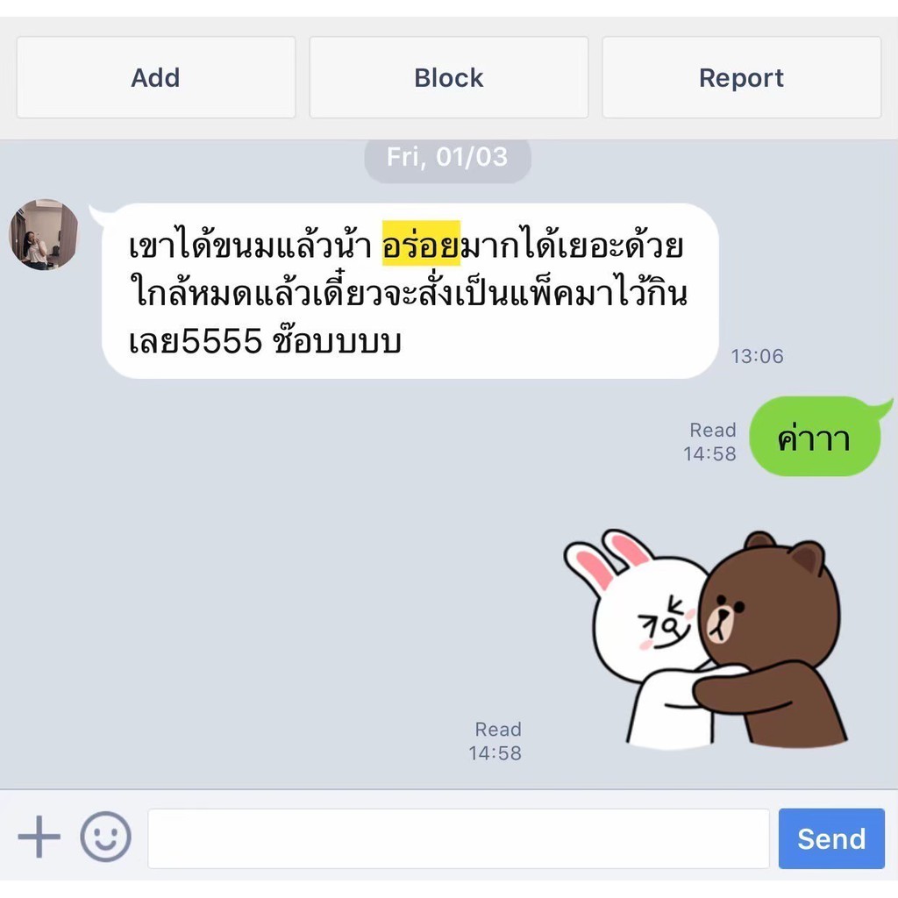
Task: Open the Report option
Action: [x=742, y=77]
